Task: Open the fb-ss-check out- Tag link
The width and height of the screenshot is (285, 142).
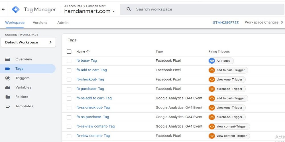Action: (x=93, y=108)
